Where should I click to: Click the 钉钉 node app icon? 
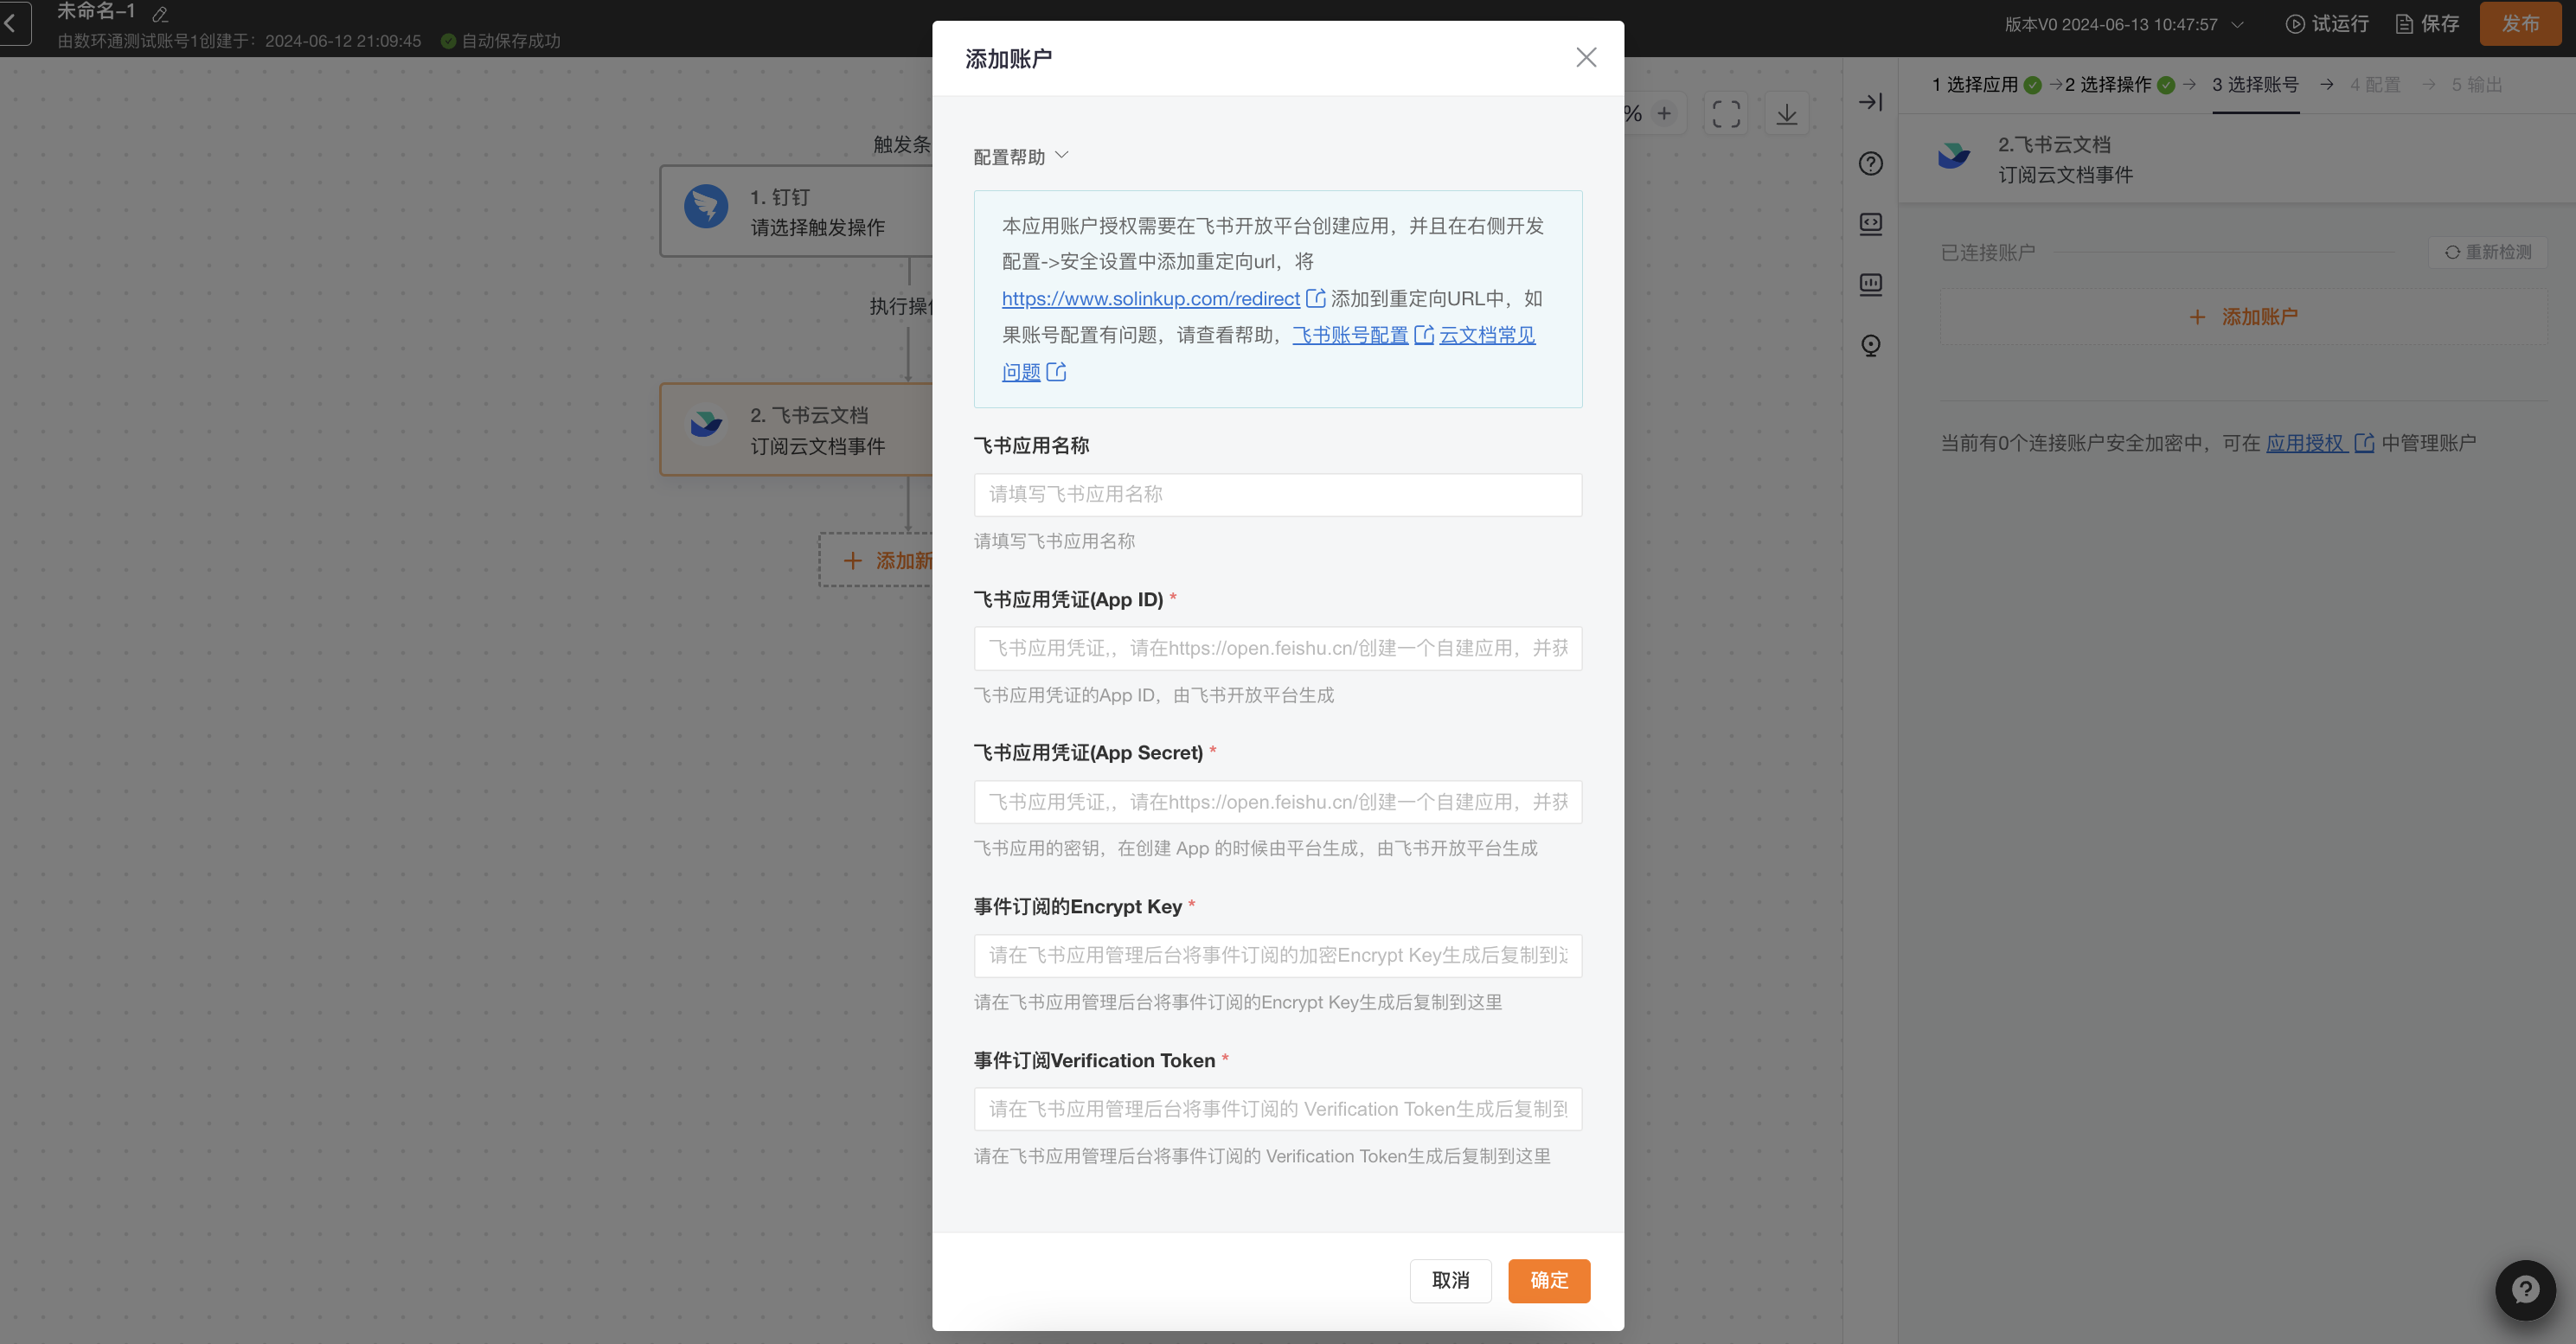706,207
